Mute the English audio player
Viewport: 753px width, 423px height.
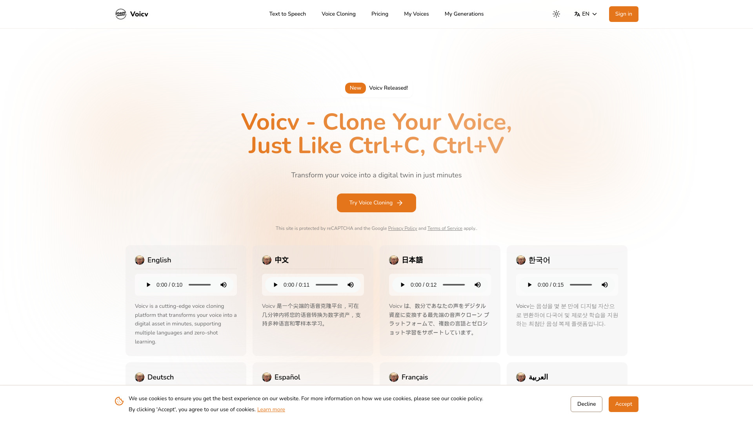pos(224,285)
